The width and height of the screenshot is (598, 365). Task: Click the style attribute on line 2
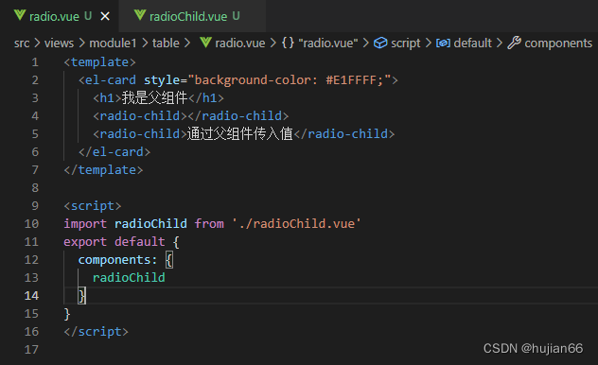pyautogui.click(x=162, y=80)
